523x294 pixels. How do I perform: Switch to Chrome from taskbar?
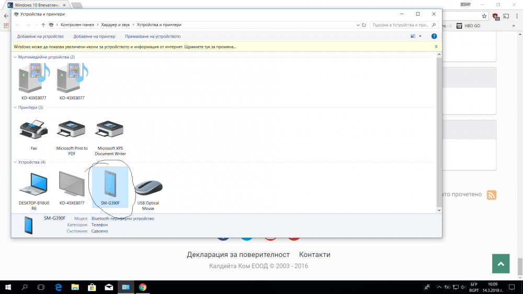(x=142, y=287)
